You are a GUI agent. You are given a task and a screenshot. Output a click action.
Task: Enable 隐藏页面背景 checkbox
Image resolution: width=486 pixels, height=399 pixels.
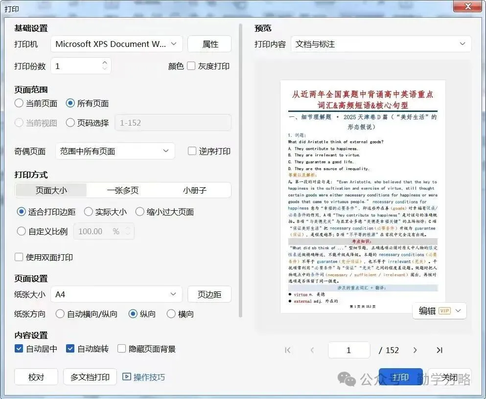click(x=122, y=349)
